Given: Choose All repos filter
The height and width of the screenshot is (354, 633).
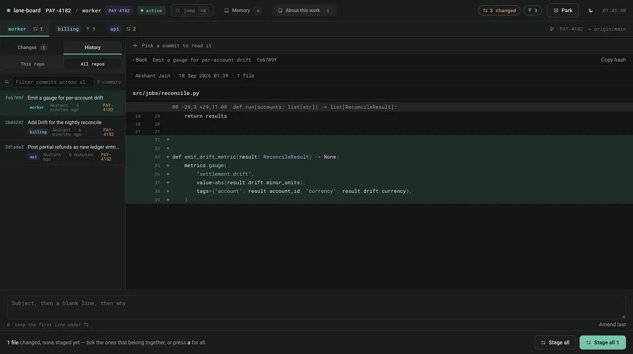Looking at the screenshot, I should coord(93,64).
